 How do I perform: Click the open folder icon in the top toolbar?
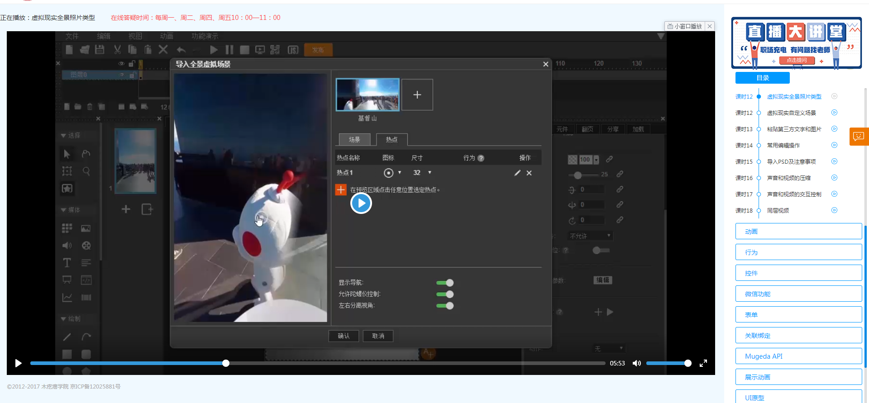85,50
